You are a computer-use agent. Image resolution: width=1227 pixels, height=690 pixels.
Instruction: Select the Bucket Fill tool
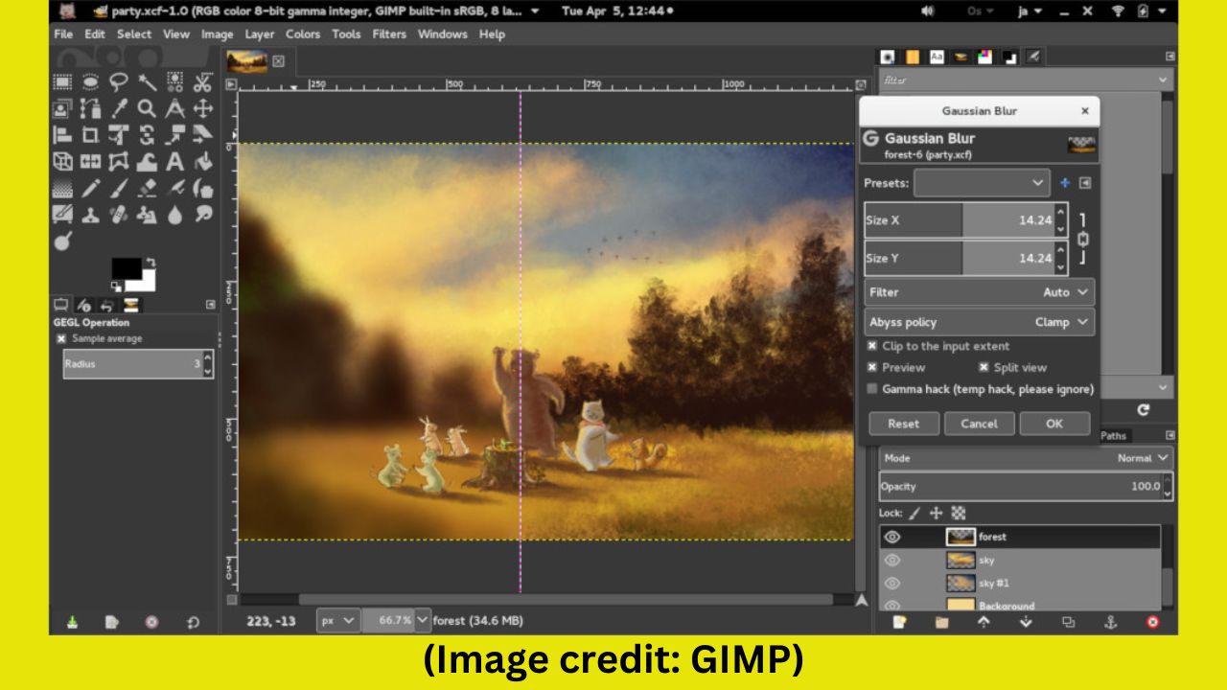click(202, 162)
